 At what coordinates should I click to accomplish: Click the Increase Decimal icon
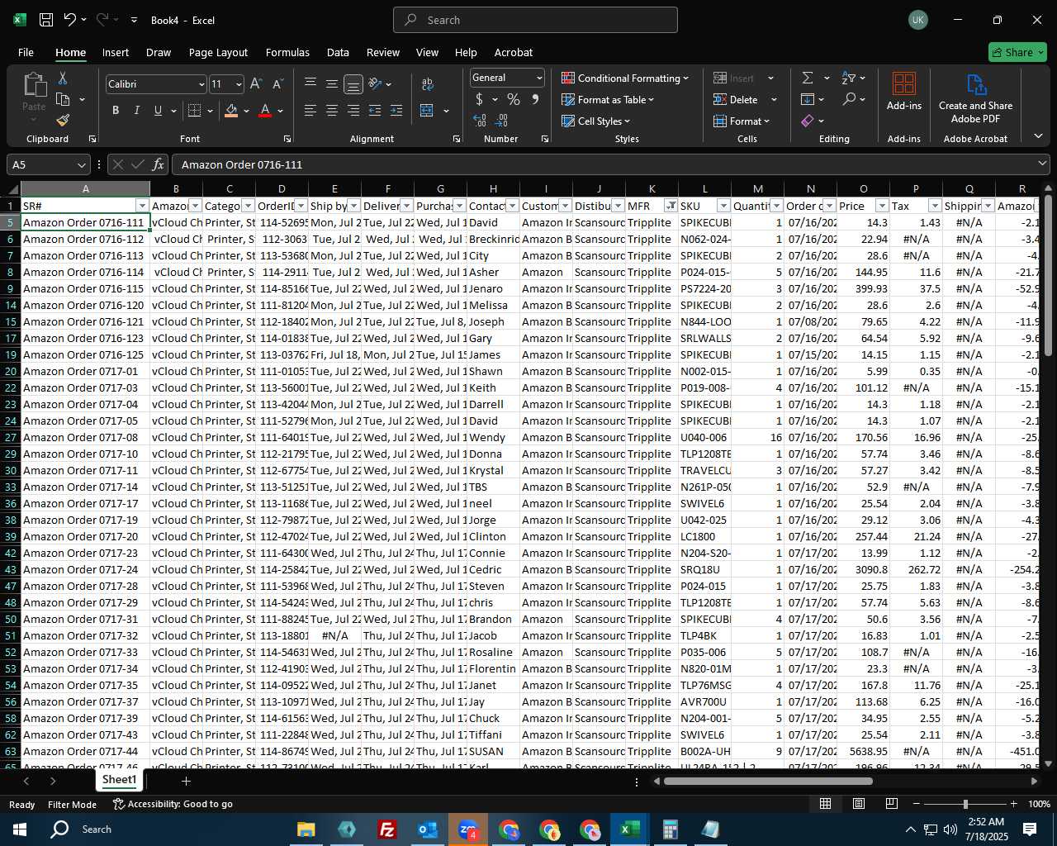[x=480, y=121]
